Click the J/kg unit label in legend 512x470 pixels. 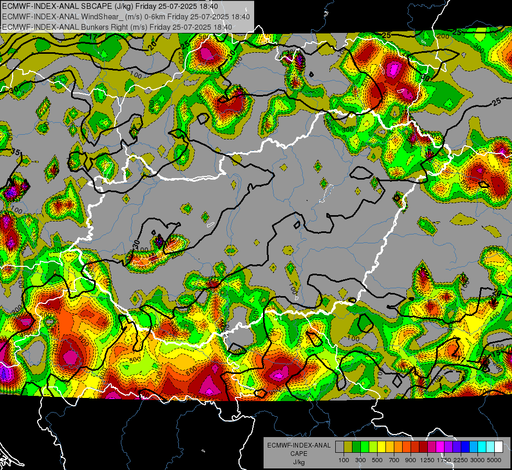(x=299, y=463)
